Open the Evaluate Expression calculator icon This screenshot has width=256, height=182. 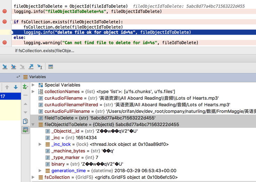[51, 67]
